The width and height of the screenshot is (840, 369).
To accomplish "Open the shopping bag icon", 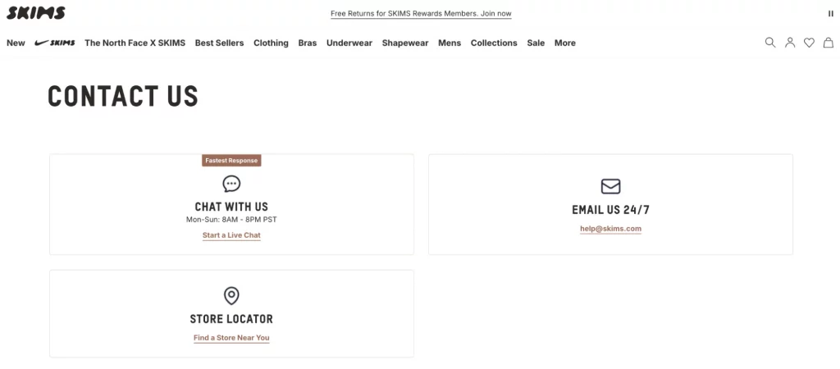I will click(x=829, y=43).
